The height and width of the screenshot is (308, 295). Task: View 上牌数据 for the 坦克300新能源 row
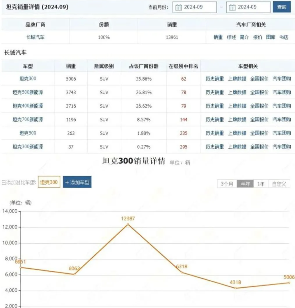237,147
